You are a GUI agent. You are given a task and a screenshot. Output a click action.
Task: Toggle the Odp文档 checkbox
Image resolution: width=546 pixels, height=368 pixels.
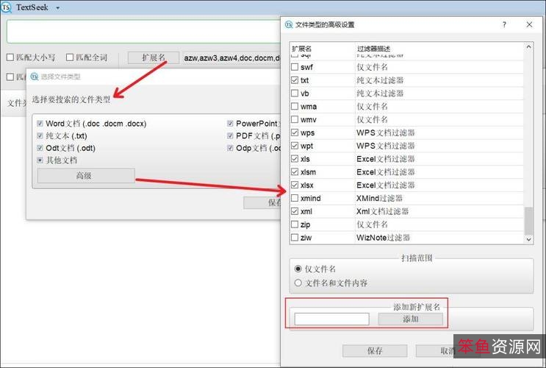click(230, 148)
